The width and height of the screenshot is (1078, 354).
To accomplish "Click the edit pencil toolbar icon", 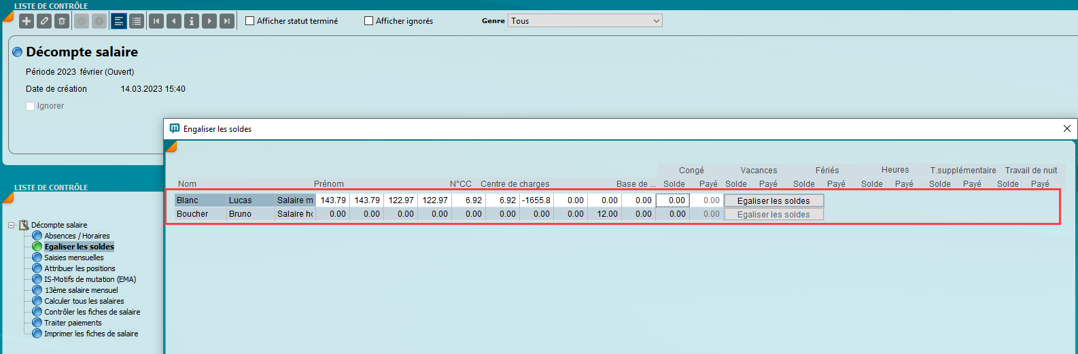I will pyautogui.click(x=44, y=21).
